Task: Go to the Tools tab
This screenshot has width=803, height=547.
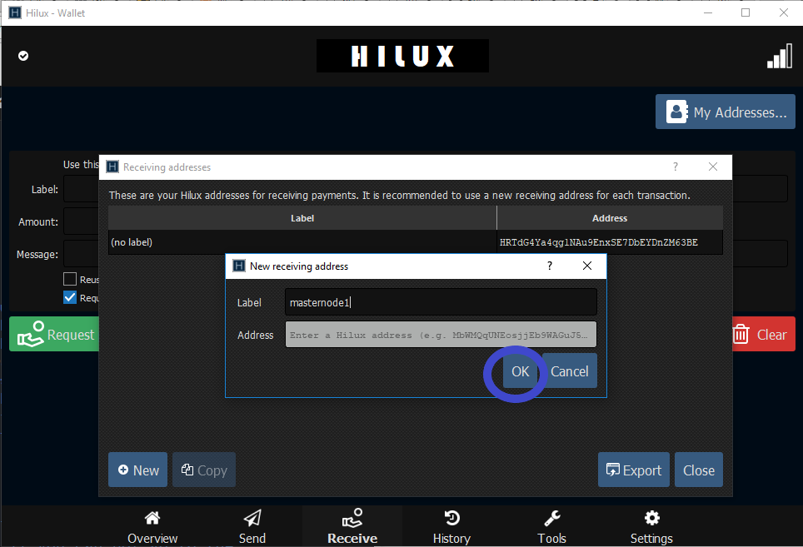Action: point(551,526)
